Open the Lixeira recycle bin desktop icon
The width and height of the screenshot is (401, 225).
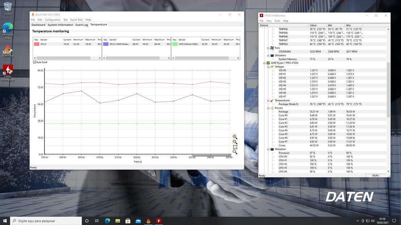(x=8, y=8)
